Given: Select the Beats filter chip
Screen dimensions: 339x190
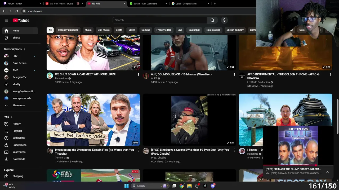Looking at the screenshot, I should tap(119, 30).
